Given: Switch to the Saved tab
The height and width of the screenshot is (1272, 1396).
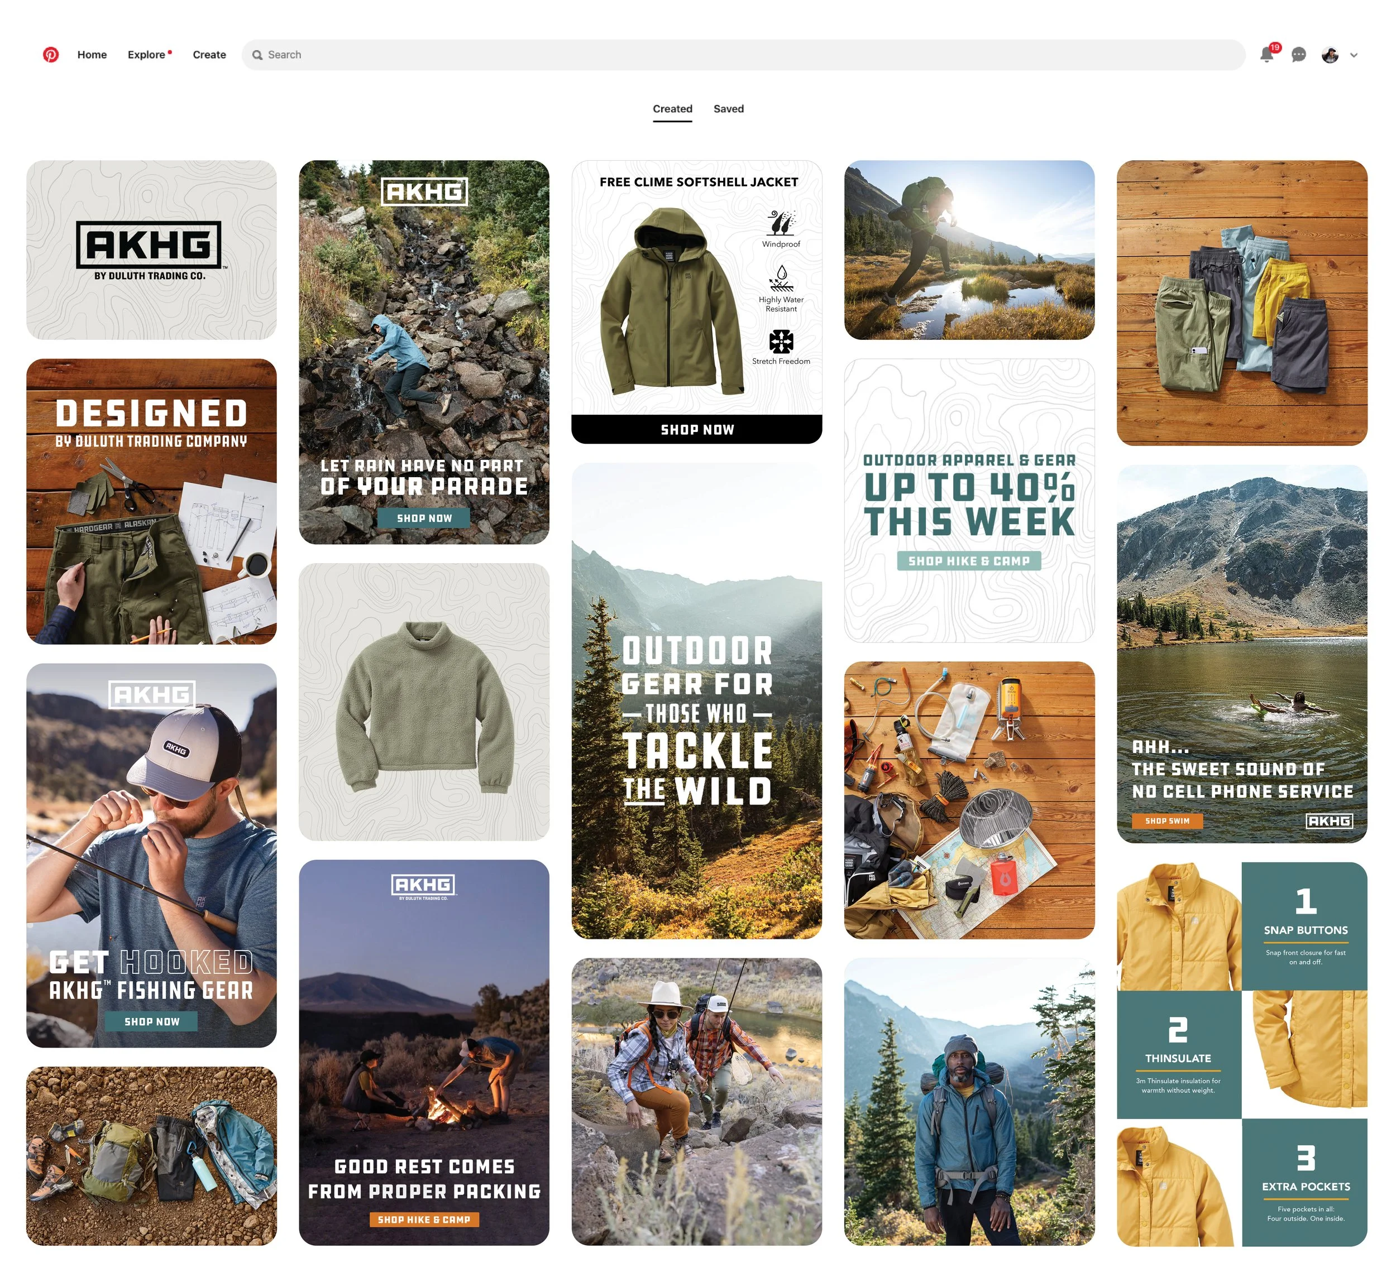Looking at the screenshot, I should pos(729,109).
